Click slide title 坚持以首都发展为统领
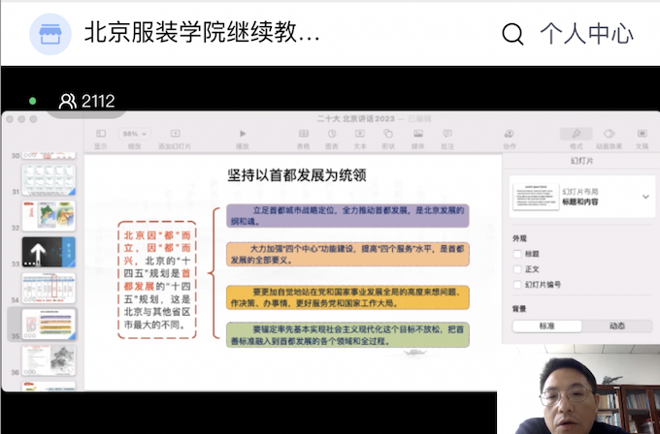660x434 pixels. click(x=297, y=175)
